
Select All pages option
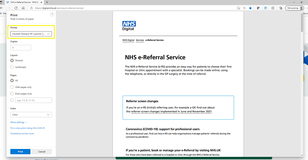coord(12,81)
